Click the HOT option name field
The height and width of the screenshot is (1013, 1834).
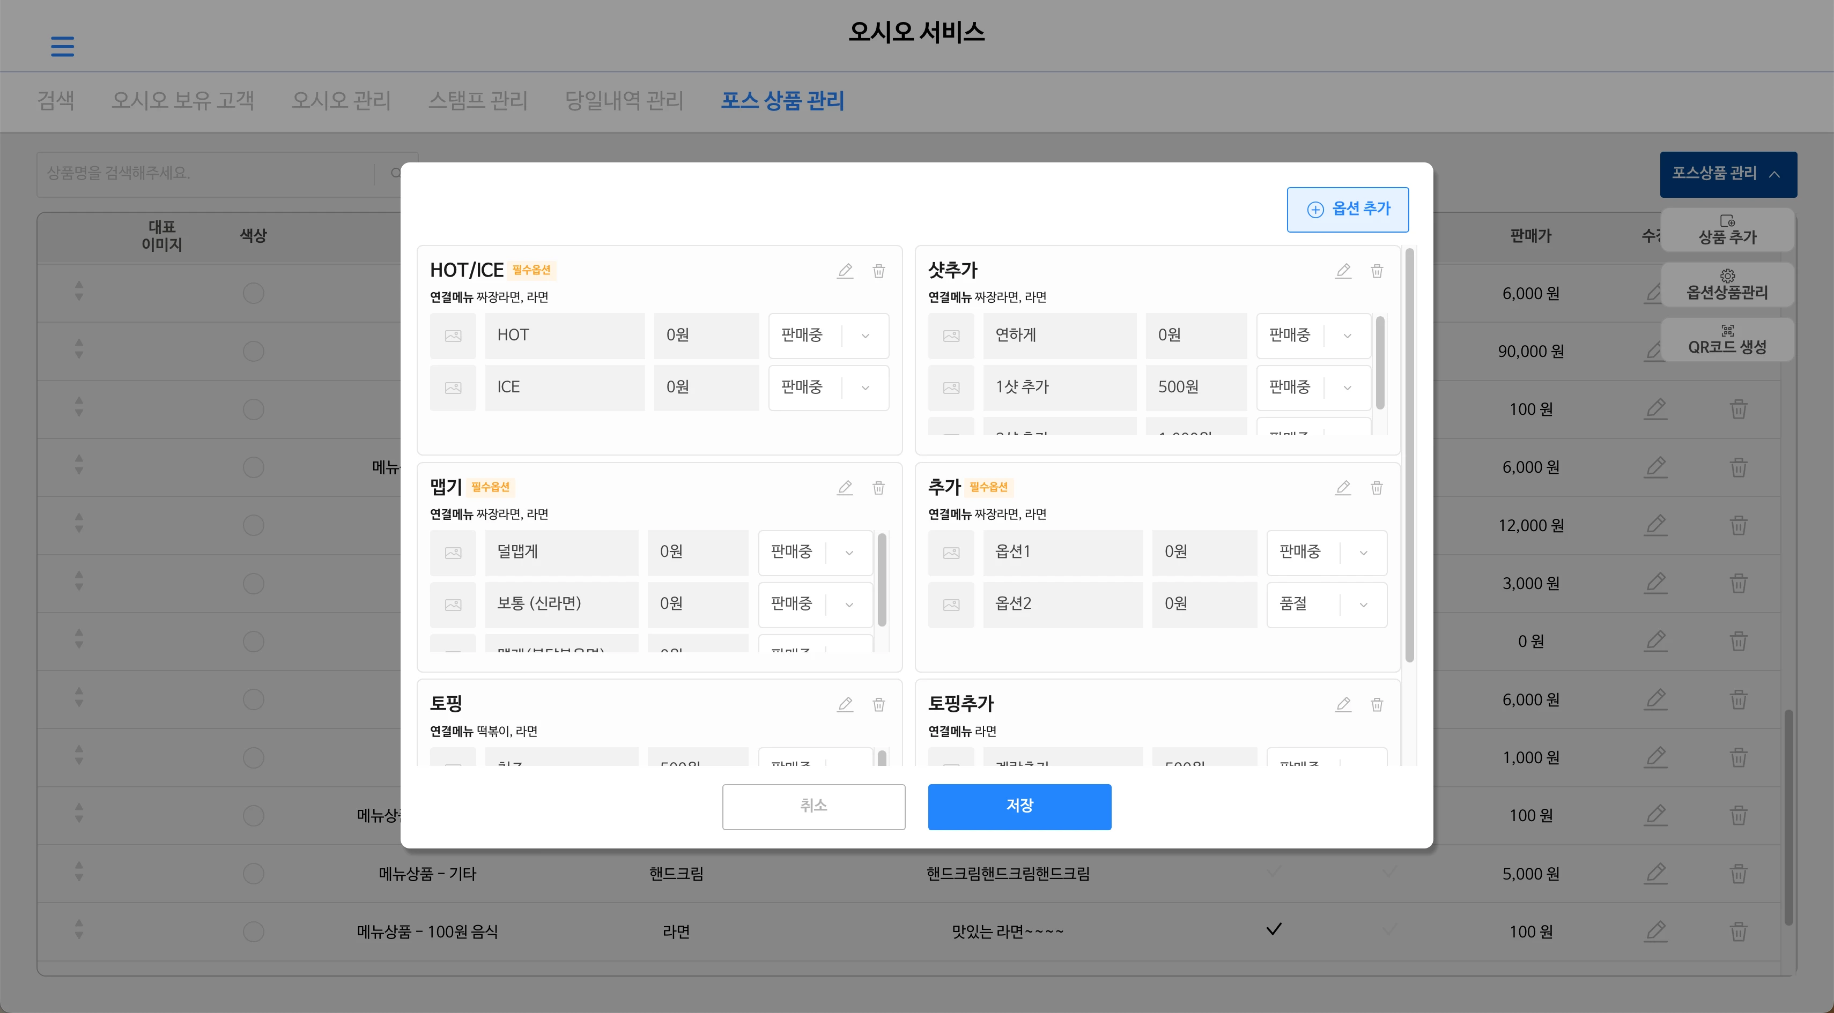click(565, 336)
